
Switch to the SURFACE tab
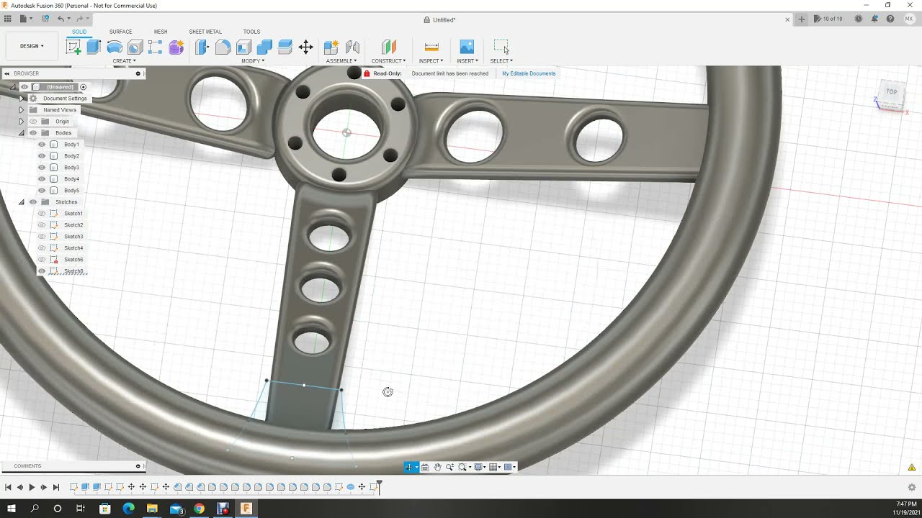pos(120,32)
